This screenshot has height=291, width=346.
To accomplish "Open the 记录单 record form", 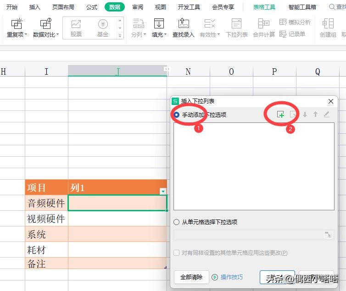I will coord(292,34).
